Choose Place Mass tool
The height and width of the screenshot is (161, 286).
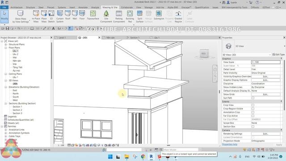(x=44, y=17)
